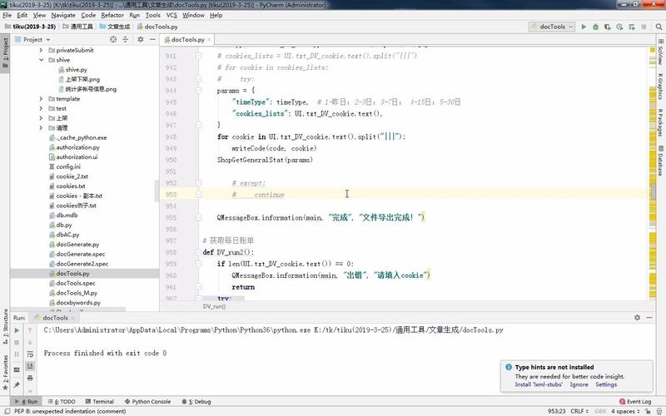Viewport: 666px width, 416px height.
Task: Toggle scroll to end in Run console
Action: [30, 366]
